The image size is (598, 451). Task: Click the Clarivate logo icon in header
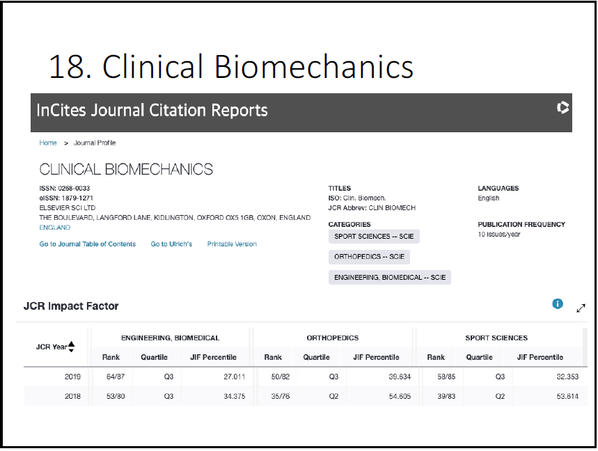tap(563, 108)
